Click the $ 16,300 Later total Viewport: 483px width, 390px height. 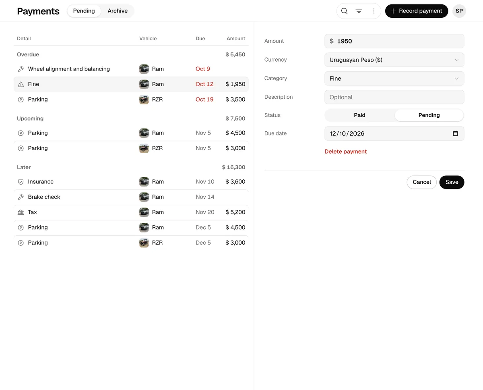click(x=233, y=167)
